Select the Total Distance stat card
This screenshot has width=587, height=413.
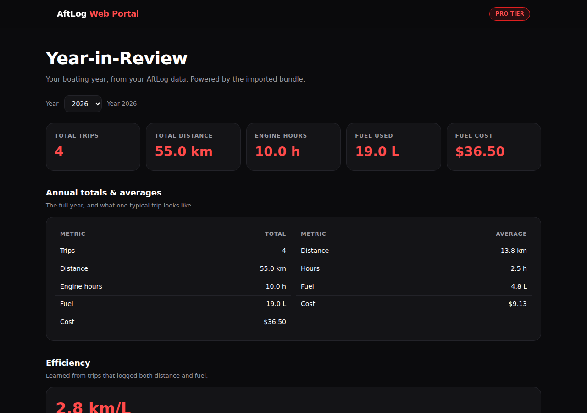pos(193,147)
